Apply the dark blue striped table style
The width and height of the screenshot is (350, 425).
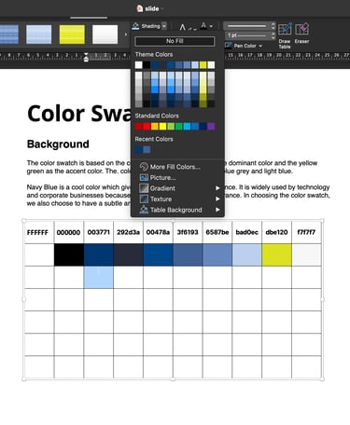[x=8, y=34]
